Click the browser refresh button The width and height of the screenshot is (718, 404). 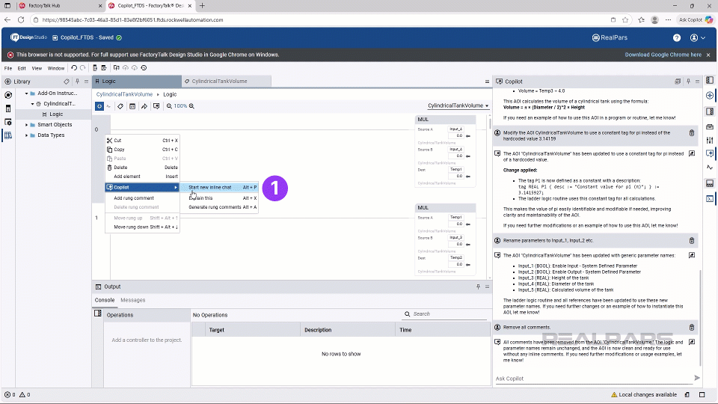tap(21, 19)
